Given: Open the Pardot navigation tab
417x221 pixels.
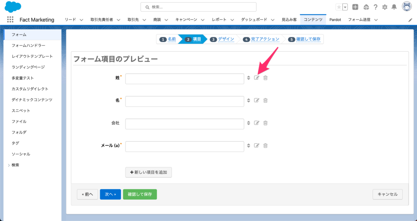Looking at the screenshot, I should [x=335, y=20].
